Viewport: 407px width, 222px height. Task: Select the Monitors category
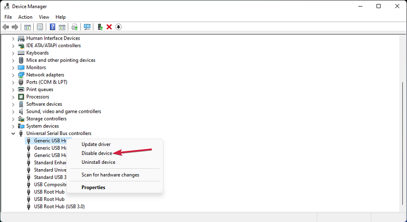click(36, 67)
